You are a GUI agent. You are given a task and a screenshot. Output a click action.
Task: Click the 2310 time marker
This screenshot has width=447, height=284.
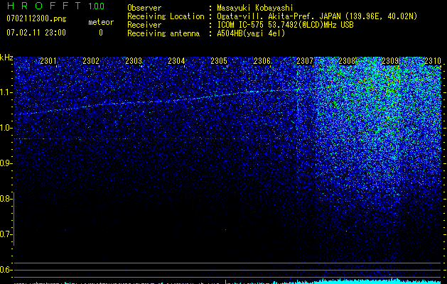coord(433,60)
